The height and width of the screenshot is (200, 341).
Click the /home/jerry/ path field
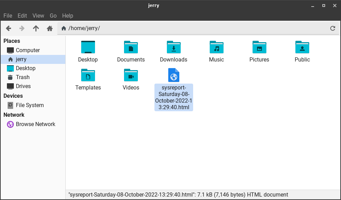point(193,28)
